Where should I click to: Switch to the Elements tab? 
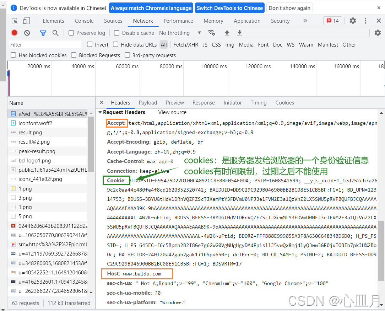53,21
